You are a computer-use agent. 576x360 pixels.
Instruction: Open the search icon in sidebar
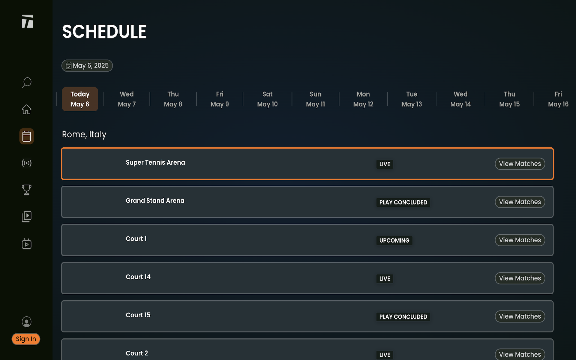(26, 82)
